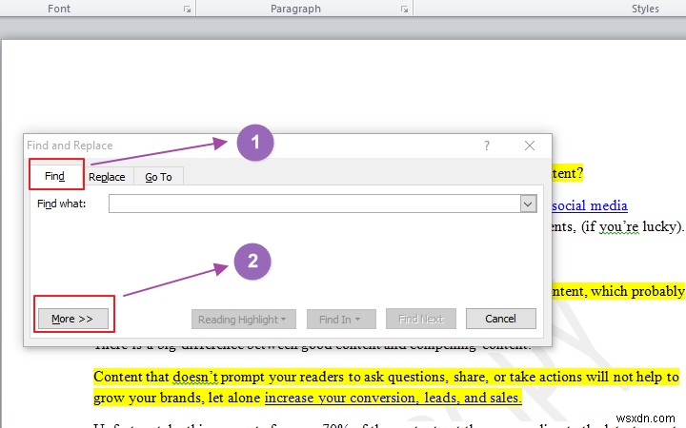Switch to the Find tab
The image size is (686, 428).
click(55, 176)
